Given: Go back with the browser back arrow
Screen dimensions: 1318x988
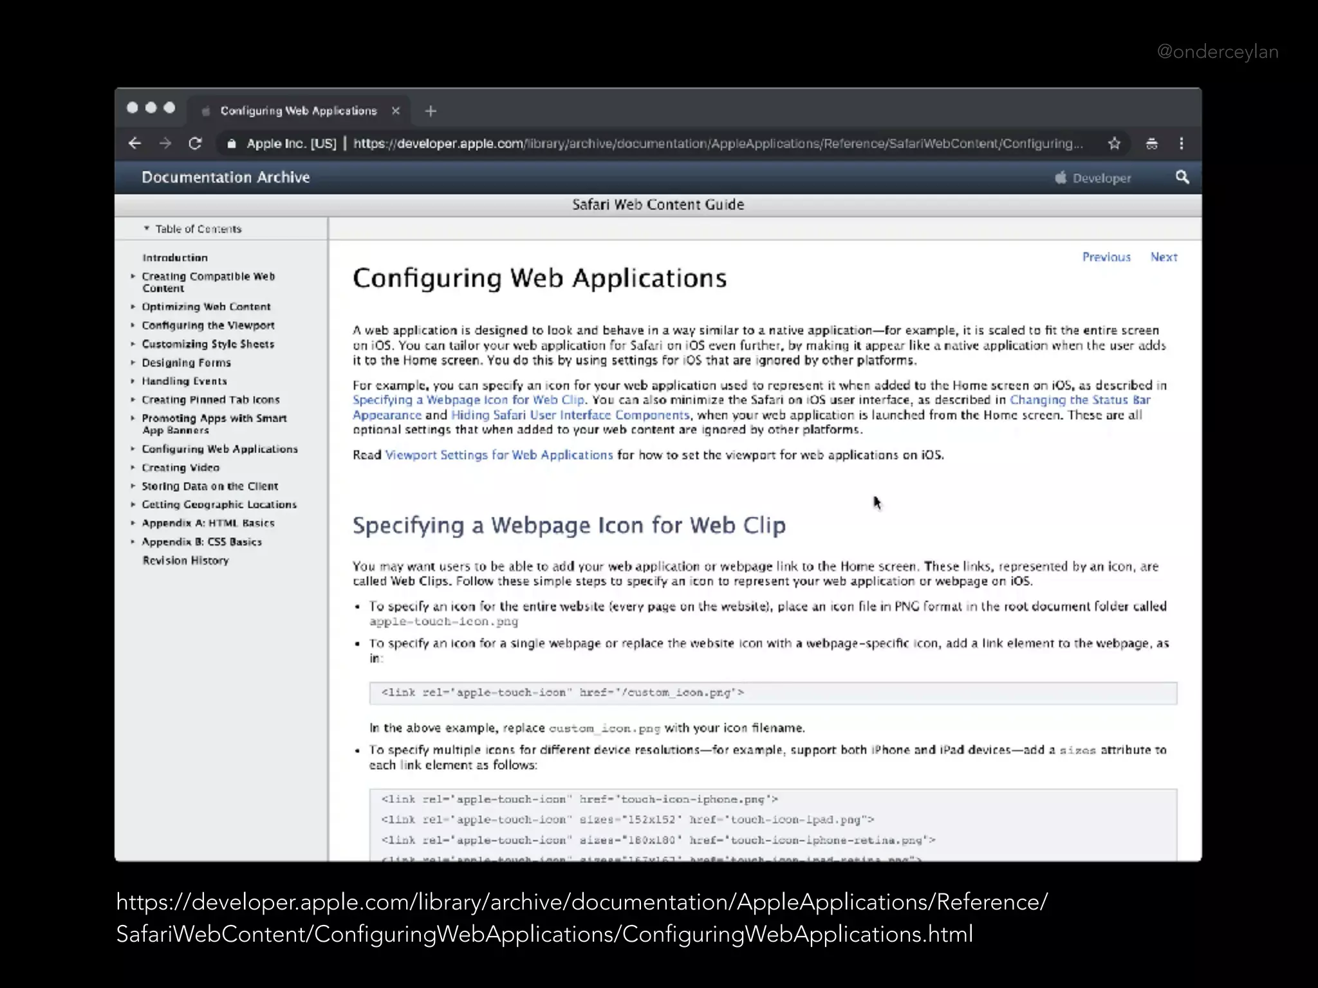Looking at the screenshot, I should pos(135,143).
